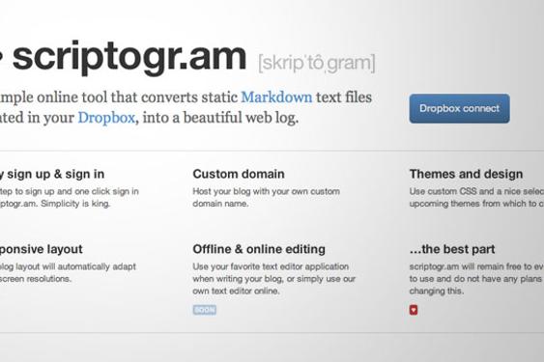Click the Dropbox connect button
The height and width of the screenshot is (362, 544).
tap(459, 108)
